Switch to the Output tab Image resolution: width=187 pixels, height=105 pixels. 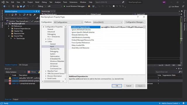tap(15, 99)
